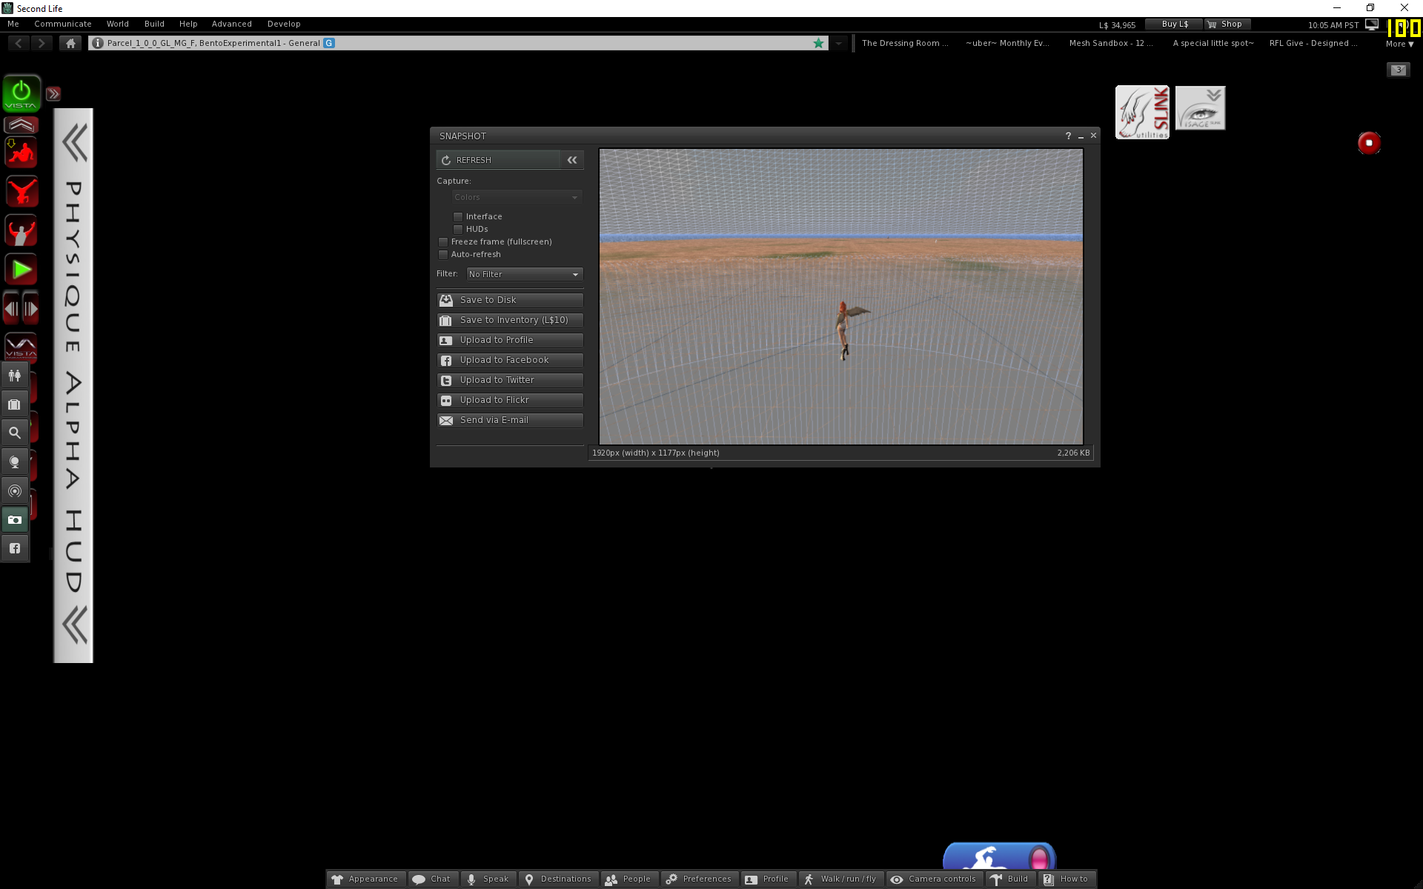Select the sitting pose icon in Vista HUD
Viewport: 1423px width, 889px height.
[x=21, y=153]
